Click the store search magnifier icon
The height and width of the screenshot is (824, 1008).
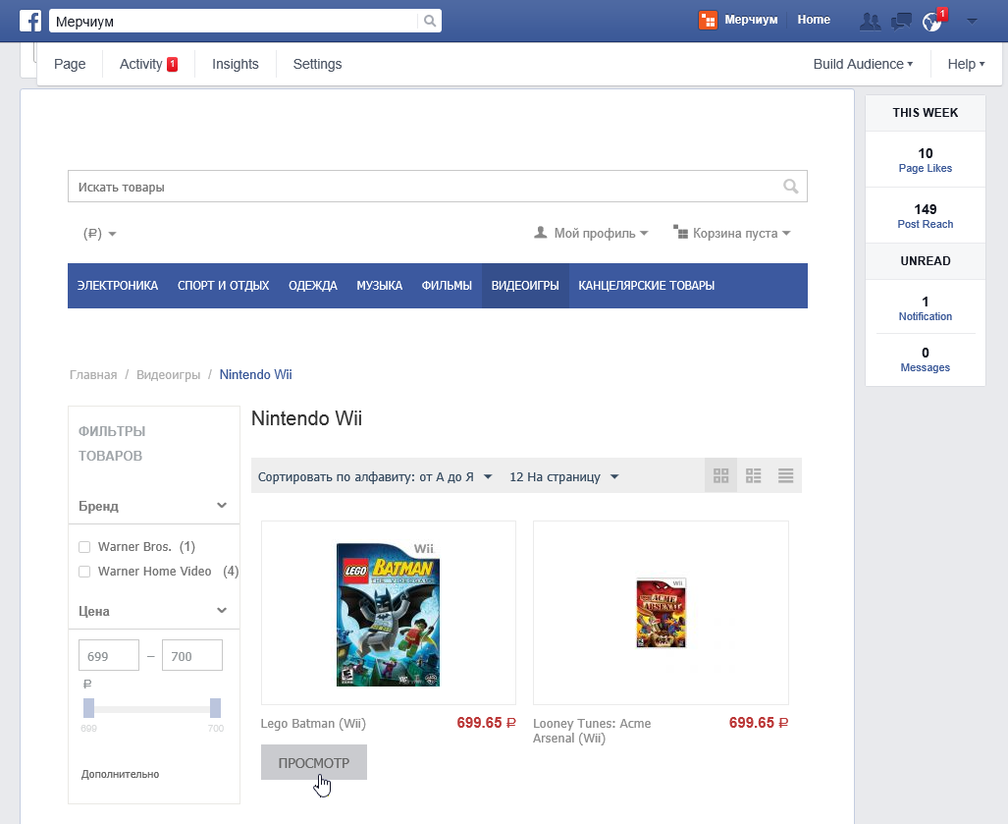[x=791, y=187]
